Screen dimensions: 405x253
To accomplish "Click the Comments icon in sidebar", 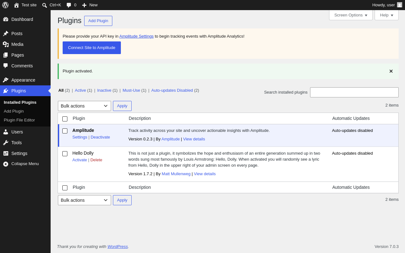I will pyautogui.click(x=6, y=66).
